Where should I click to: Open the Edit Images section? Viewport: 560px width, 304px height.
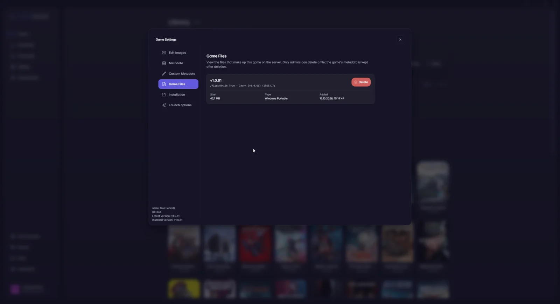pyautogui.click(x=178, y=53)
